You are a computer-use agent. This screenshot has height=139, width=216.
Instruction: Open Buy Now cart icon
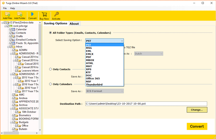pyautogui.click(x=44, y=14)
